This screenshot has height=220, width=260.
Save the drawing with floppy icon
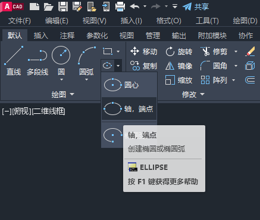tap(63, 7)
